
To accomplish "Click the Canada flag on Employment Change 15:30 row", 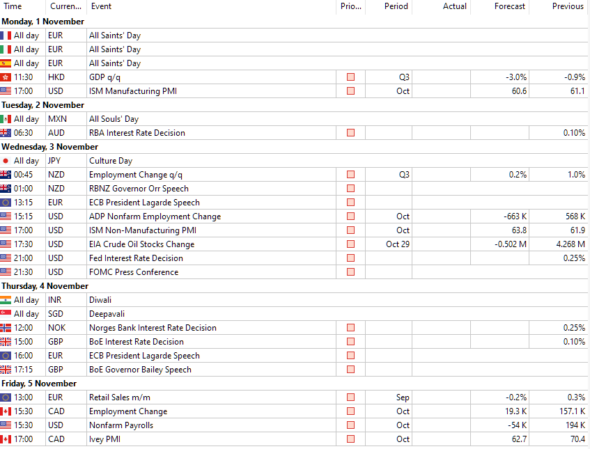I will (x=6, y=411).
